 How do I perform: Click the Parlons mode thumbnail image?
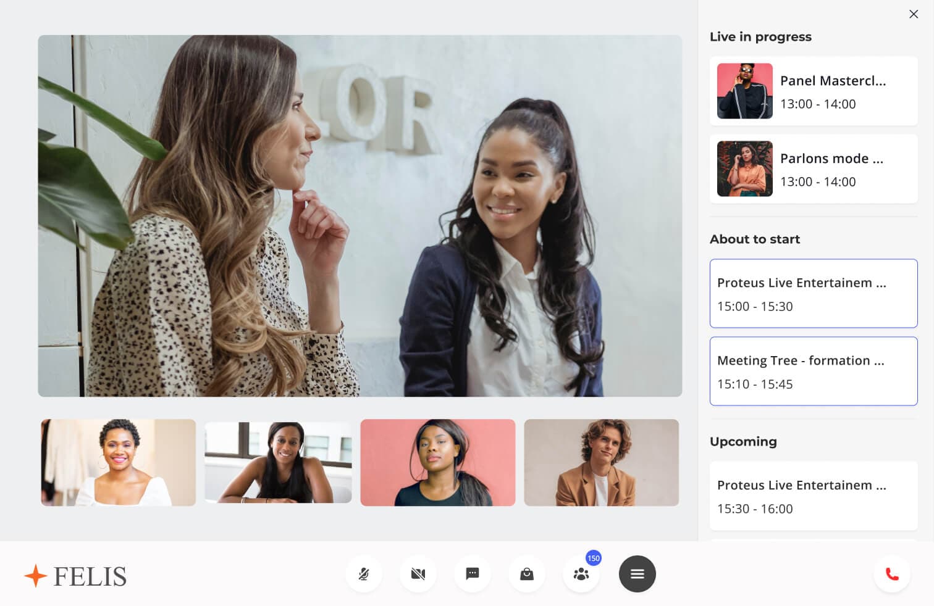(x=744, y=169)
